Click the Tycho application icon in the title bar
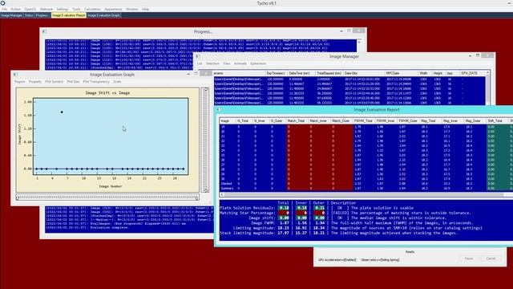513x289 pixels. tap(2, 3)
